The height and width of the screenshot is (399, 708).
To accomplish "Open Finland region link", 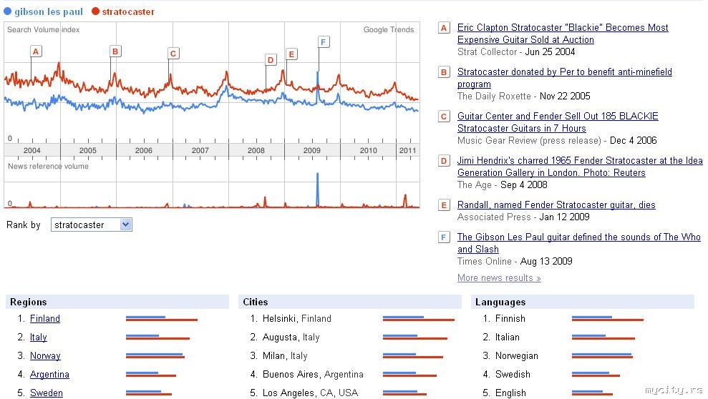I will tap(44, 318).
